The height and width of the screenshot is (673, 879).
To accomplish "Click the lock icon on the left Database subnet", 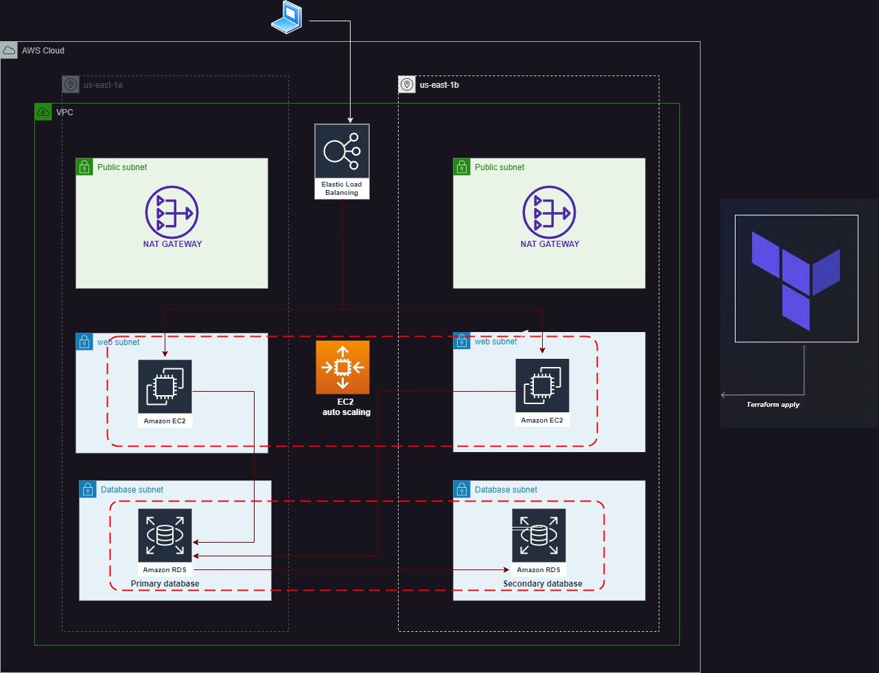I will click(88, 489).
